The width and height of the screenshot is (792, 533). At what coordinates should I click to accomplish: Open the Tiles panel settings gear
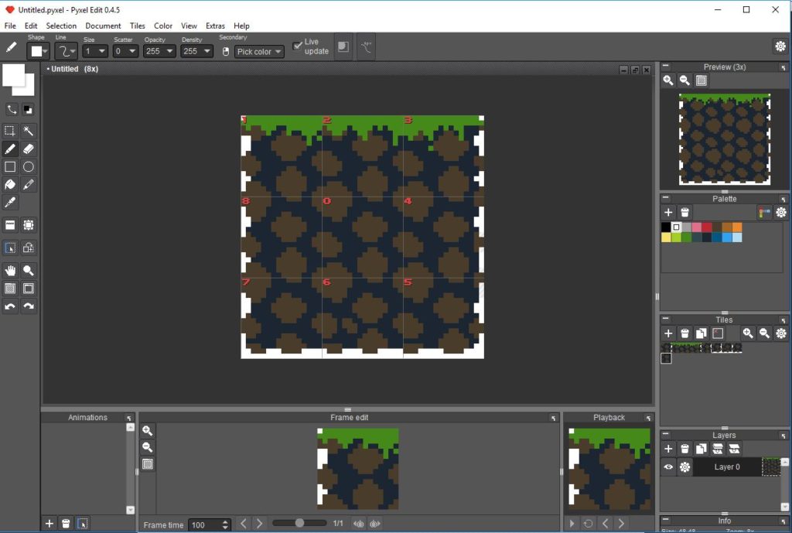[x=781, y=333]
